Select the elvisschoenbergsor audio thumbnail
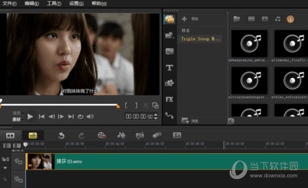Screen dimensions: 308x188 click(249, 80)
